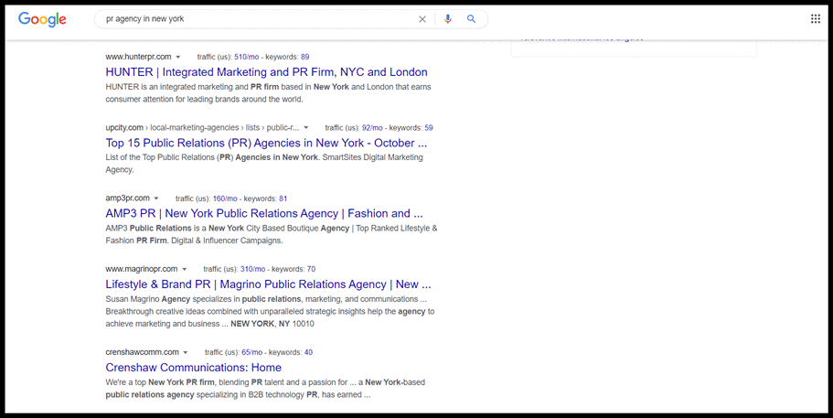Click traffic value 310/mo for magrinopr.com
Screen dimensions: 833x418
click(x=252, y=270)
